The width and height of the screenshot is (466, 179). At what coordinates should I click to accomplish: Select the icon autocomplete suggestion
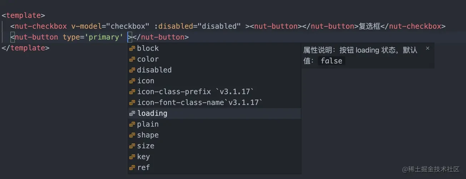214,81
